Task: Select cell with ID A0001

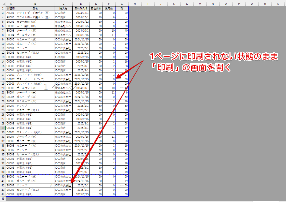Action: point(11,13)
